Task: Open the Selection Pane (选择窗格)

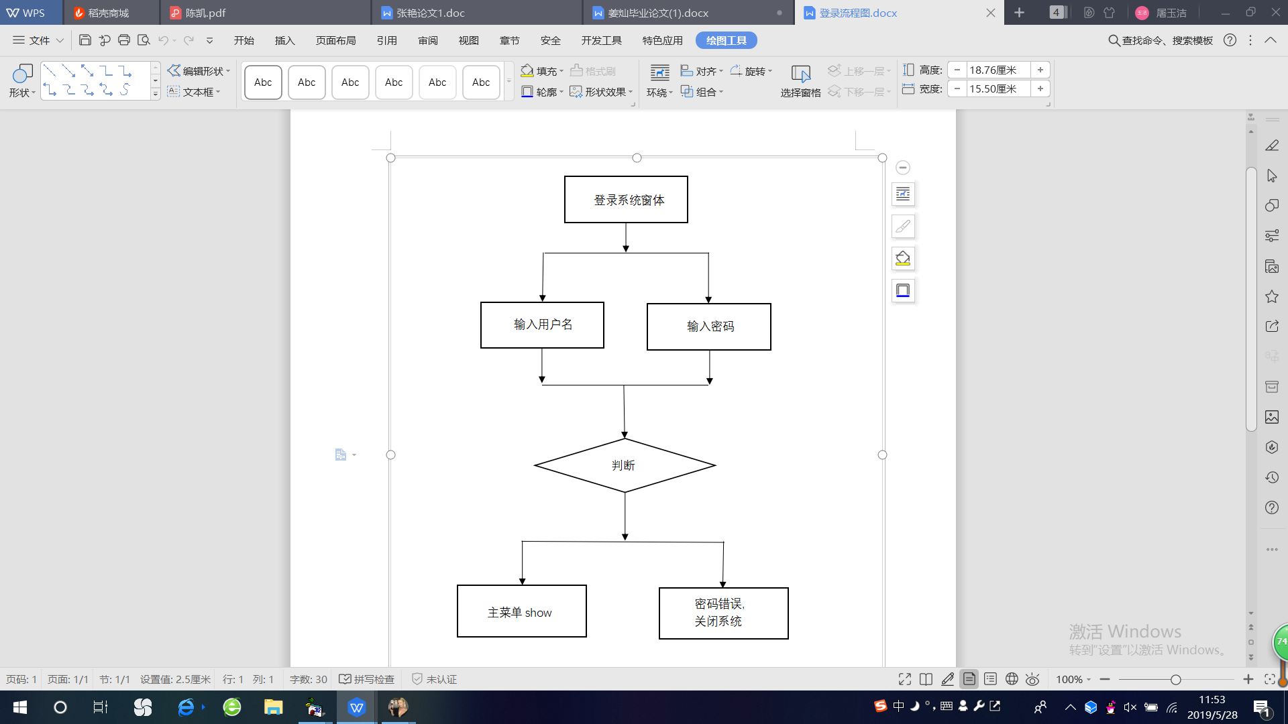Action: 800,81
